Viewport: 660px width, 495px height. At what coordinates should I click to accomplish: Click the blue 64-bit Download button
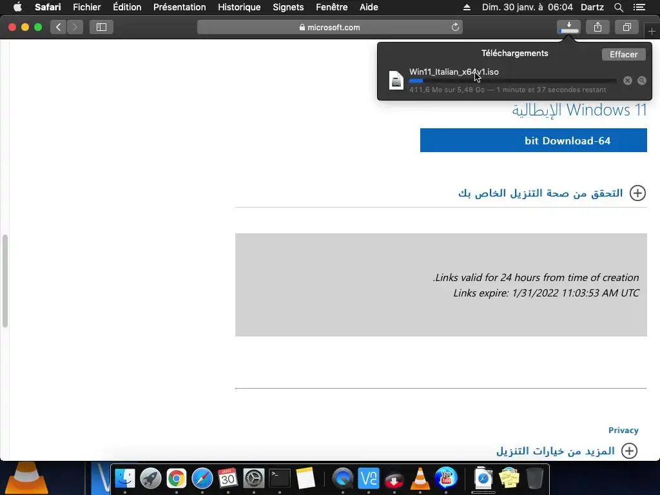coord(533,140)
